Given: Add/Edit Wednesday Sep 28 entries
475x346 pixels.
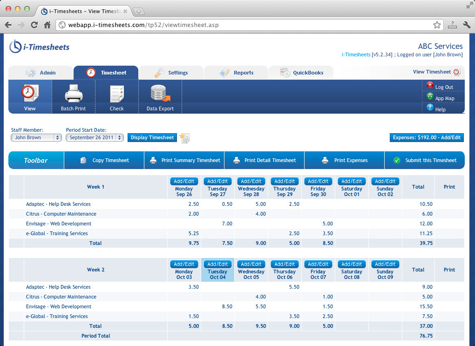Looking at the screenshot, I should (x=251, y=181).
